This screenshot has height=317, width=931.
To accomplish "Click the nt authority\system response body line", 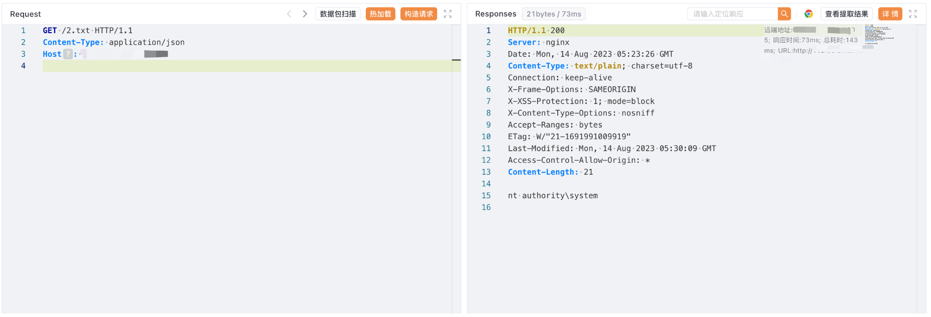I will pos(553,196).
